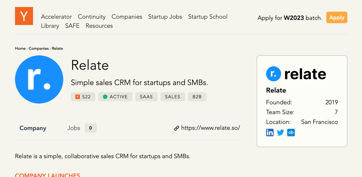Click the SALES tag
This screenshot has height=177, width=362.
click(173, 97)
